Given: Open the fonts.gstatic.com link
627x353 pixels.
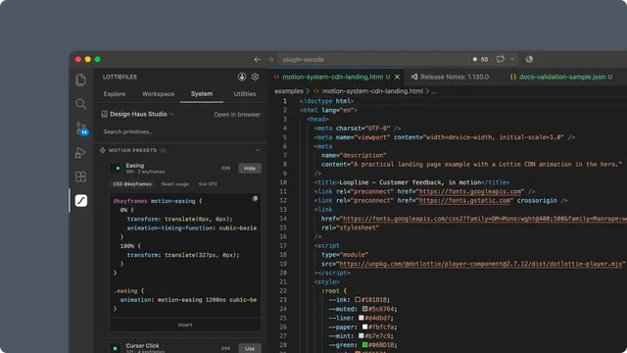Looking at the screenshot, I should pos(464,200).
